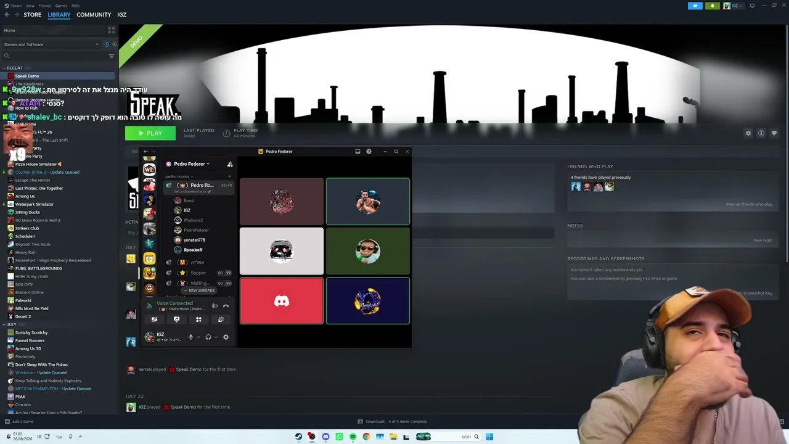The image size is (789, 444).
Task: Open the COMMUNITY tab
Action: tap(94, 15)
